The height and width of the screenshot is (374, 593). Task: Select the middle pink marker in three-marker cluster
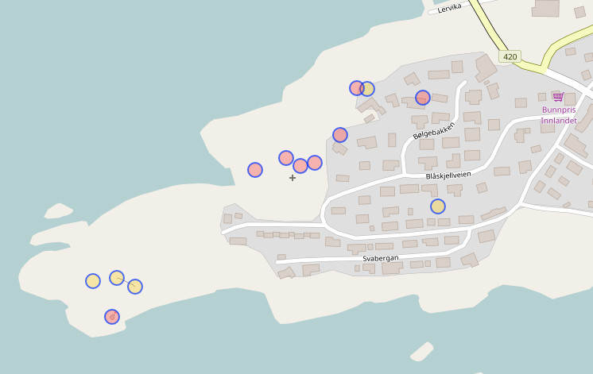(300, 166)
